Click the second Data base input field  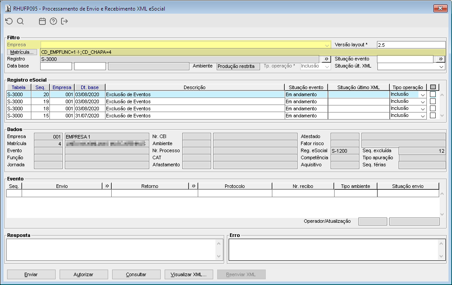coord(90,66)
